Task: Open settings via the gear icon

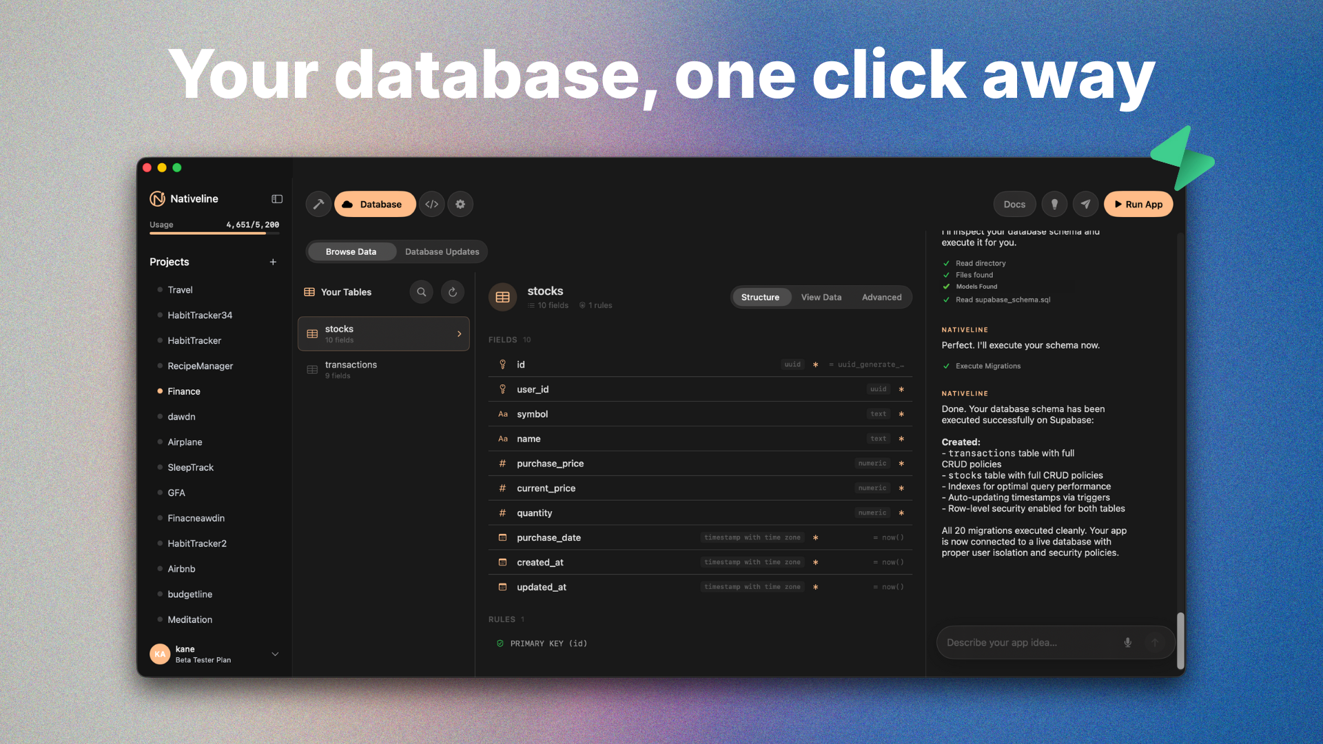Action: pos(460,204)
